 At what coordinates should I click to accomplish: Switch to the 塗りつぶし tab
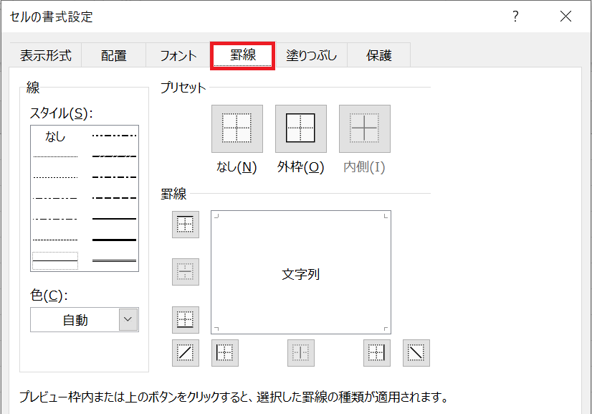(311, 55)
